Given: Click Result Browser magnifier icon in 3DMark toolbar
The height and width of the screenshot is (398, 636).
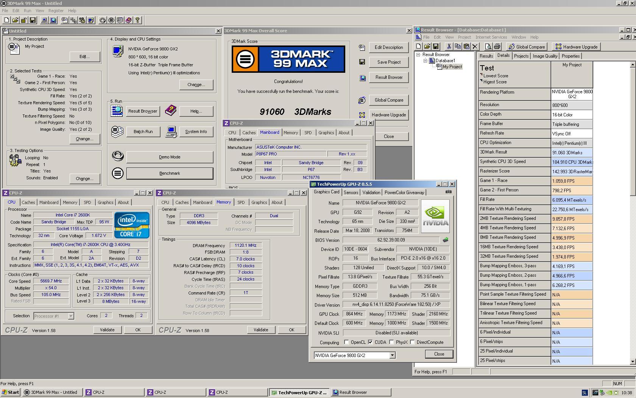Looking at the screenshot, I should click(53, 20).
